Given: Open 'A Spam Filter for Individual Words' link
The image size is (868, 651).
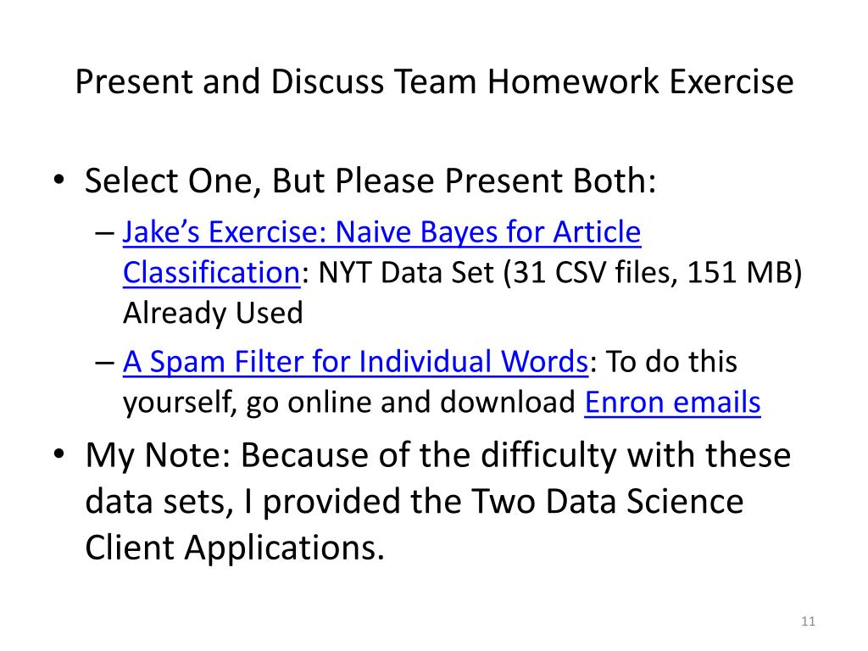Looking at the screenshot, I should click(x=355, y=361).
